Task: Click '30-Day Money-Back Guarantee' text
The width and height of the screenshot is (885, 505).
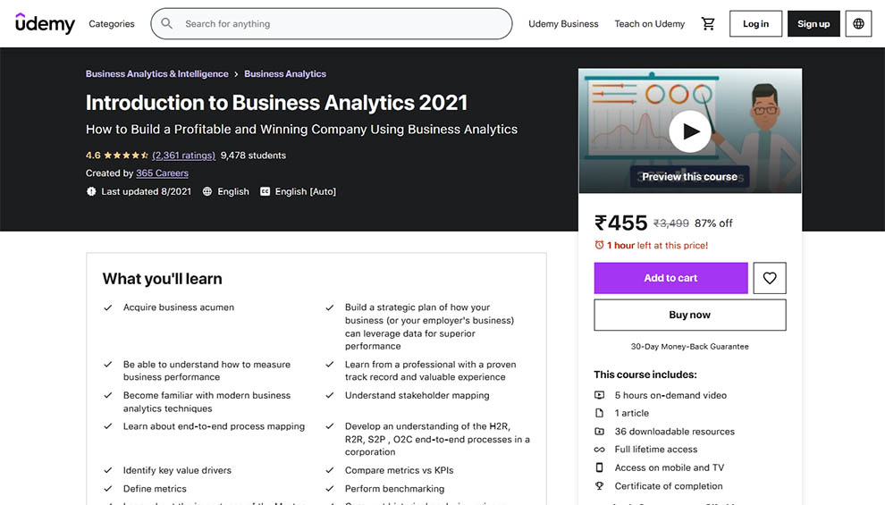Action: point(690,347)
